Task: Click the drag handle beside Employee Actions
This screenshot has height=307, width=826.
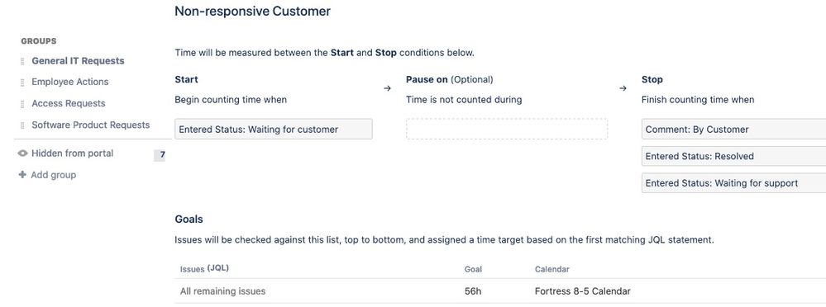Action: [22, 83]
